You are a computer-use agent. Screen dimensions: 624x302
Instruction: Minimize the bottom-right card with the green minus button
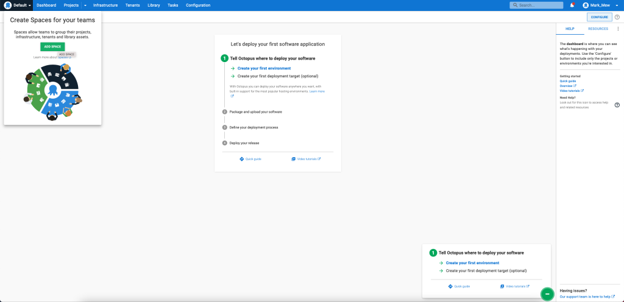point(547,293)
